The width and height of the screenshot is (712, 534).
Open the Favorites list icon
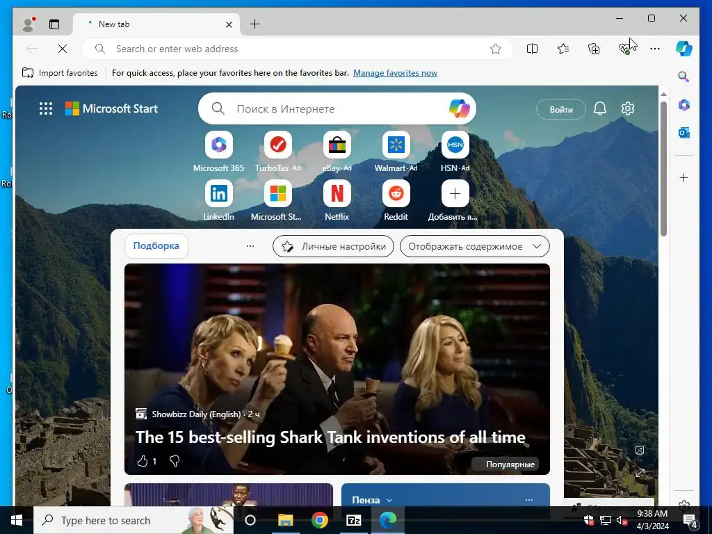tap(563, 49)
